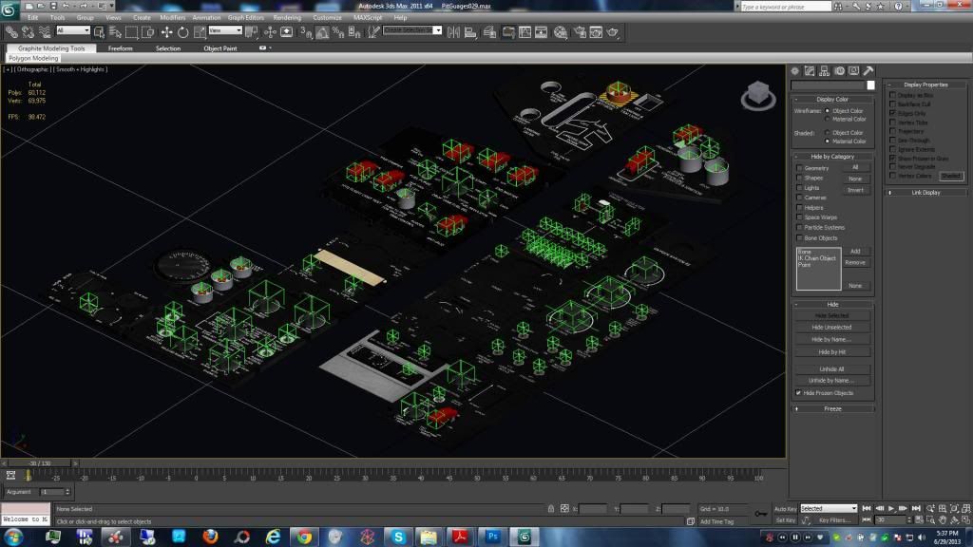
Task: Collapse the Link Display rollout
Action: click(x=925, y=192)
